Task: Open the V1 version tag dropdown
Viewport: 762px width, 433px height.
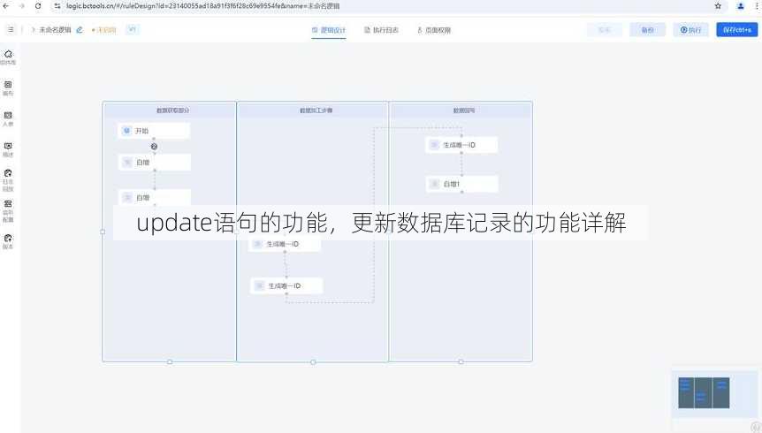Action: (x=132, y=30)
